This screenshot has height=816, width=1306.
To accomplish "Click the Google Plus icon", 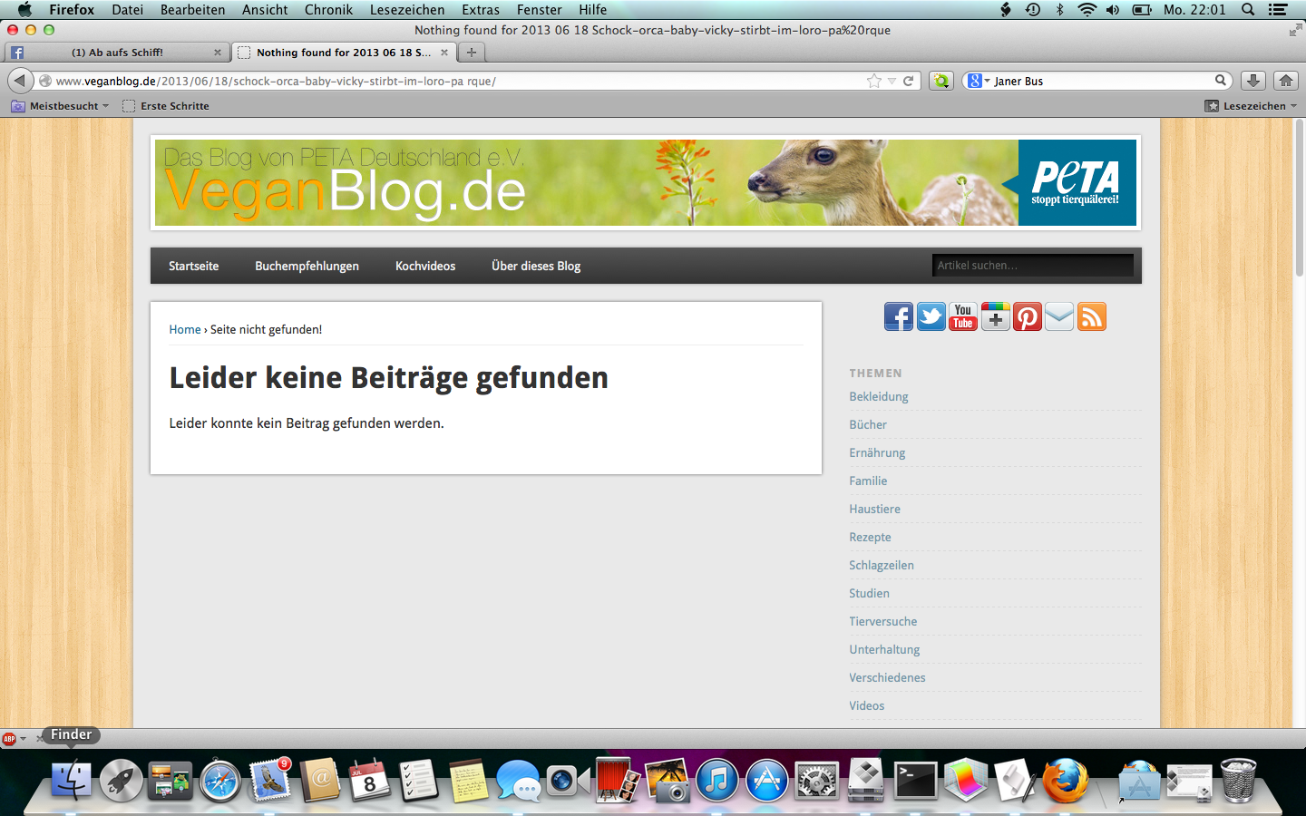I will 995,317.
